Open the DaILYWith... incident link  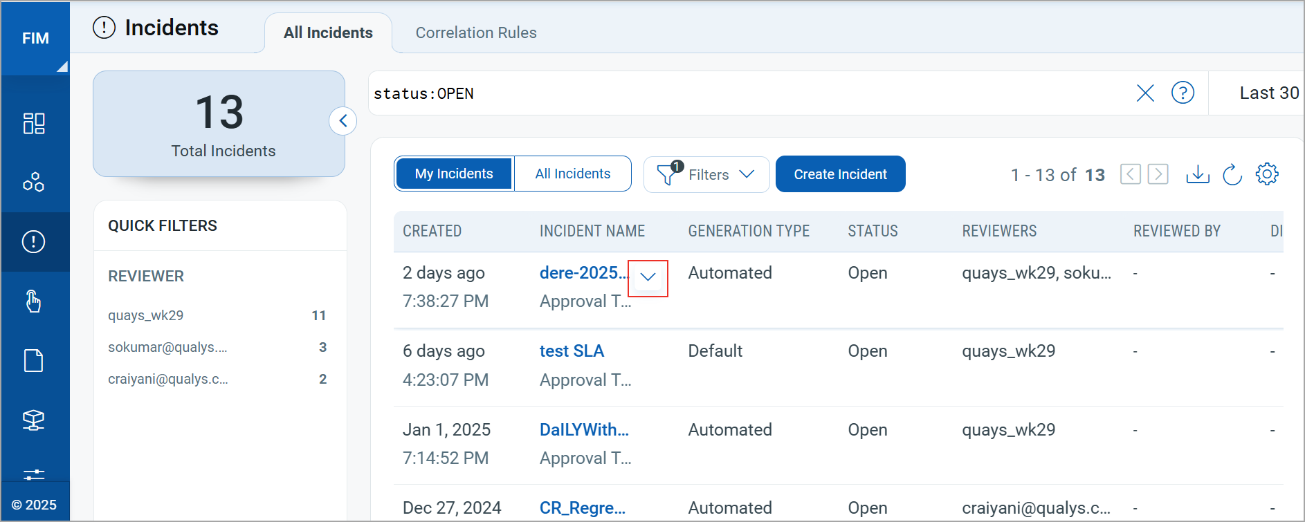tap(584, 429)
